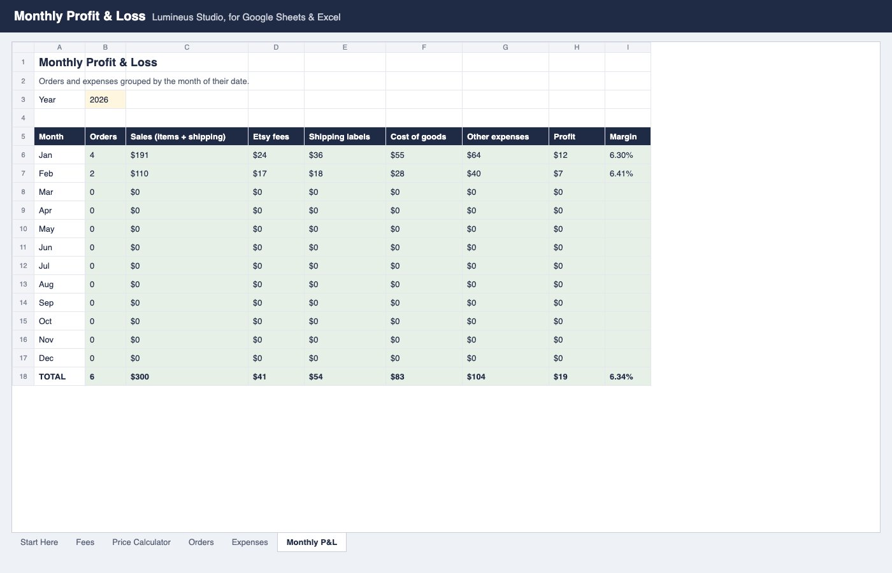Switch to the Expenses tab

pos(250,542)
